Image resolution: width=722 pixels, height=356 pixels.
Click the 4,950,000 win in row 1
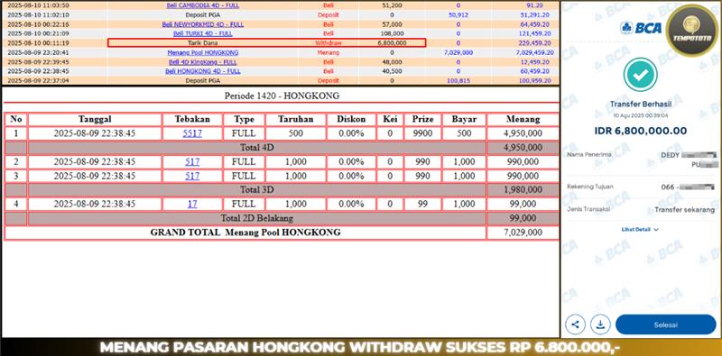pos(523,133)
